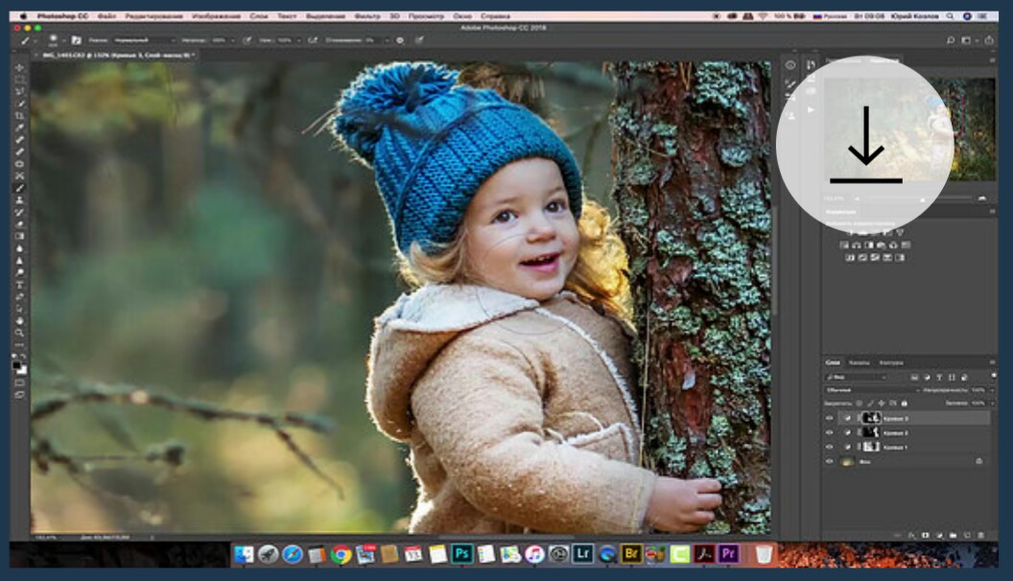Click the Фон layer lock icon
Image resolution: width=1013 pixels, height=581 pixels.
978,461
